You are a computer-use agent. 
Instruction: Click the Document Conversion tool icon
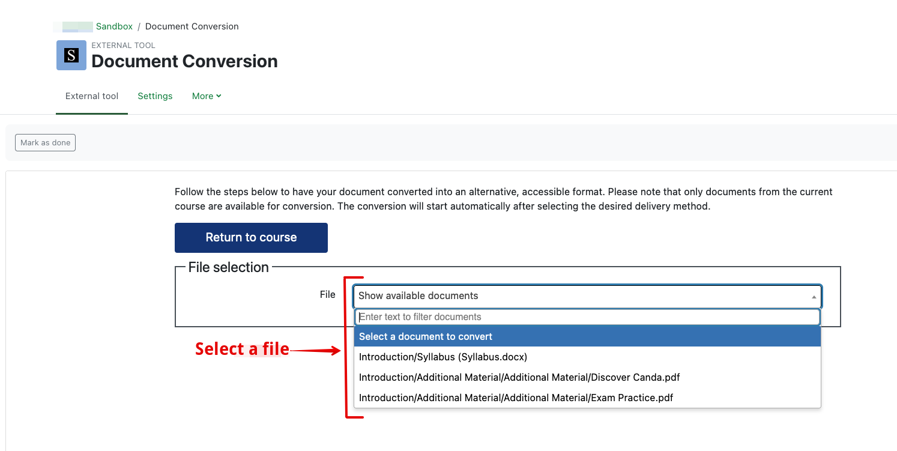pyautogui.click(x=71, y=55)
